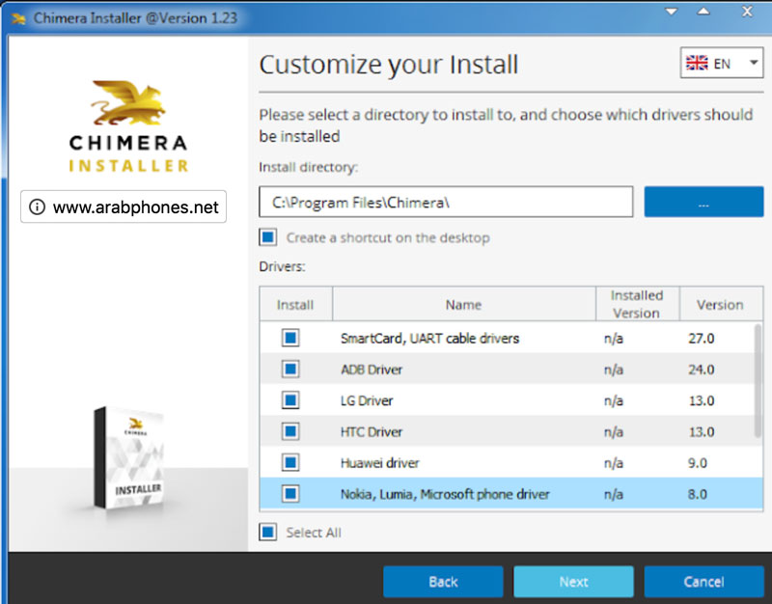The image size is (772, 604).
Task: Select 'Nokia, Lumia, Microsoft phone driver' row name
Action: (x=445, y=494)
